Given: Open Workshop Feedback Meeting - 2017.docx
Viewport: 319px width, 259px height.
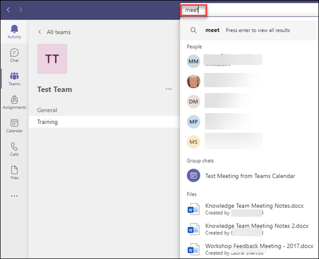Looking at the screenshot, I should coord(259,246).
